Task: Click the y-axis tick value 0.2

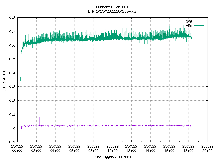Action: tap(12, 101)
